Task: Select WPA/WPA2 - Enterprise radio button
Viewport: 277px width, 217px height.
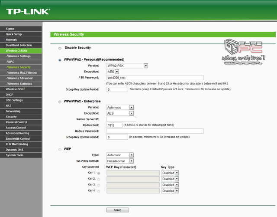Action: tap(60, 102)
